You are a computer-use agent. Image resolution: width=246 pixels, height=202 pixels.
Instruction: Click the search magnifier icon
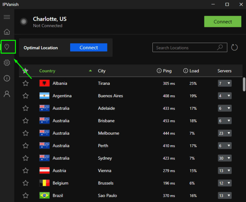(220, 47)
